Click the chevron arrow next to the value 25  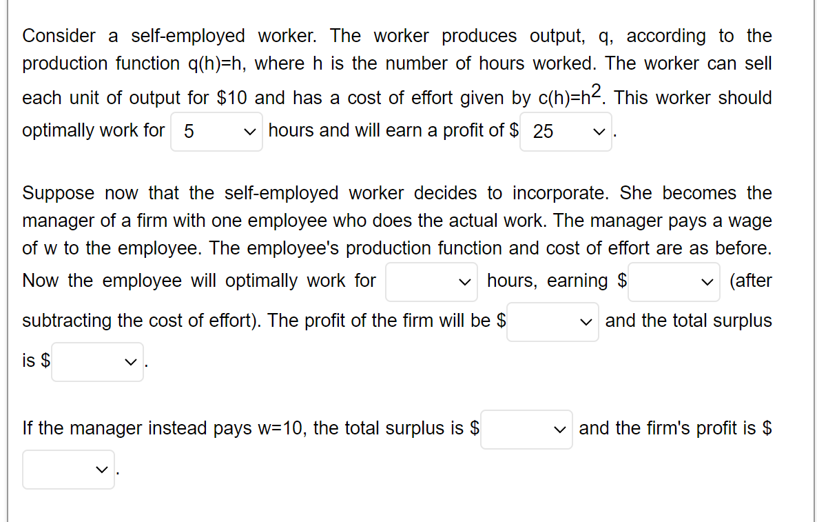[x=599, y=131]
